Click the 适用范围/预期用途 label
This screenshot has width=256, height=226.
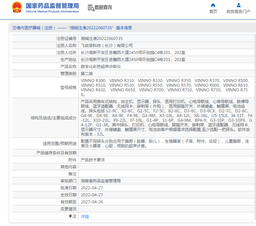click(59, 144)
